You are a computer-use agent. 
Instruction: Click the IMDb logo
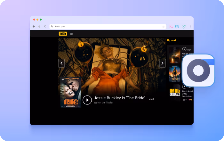[63, 34]
